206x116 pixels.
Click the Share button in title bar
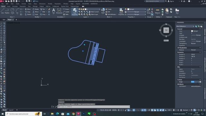pyautogui.click(x=35, y=1)
